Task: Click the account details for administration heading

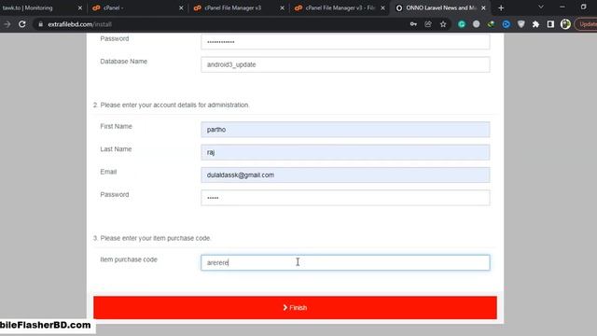Action: 171,105
